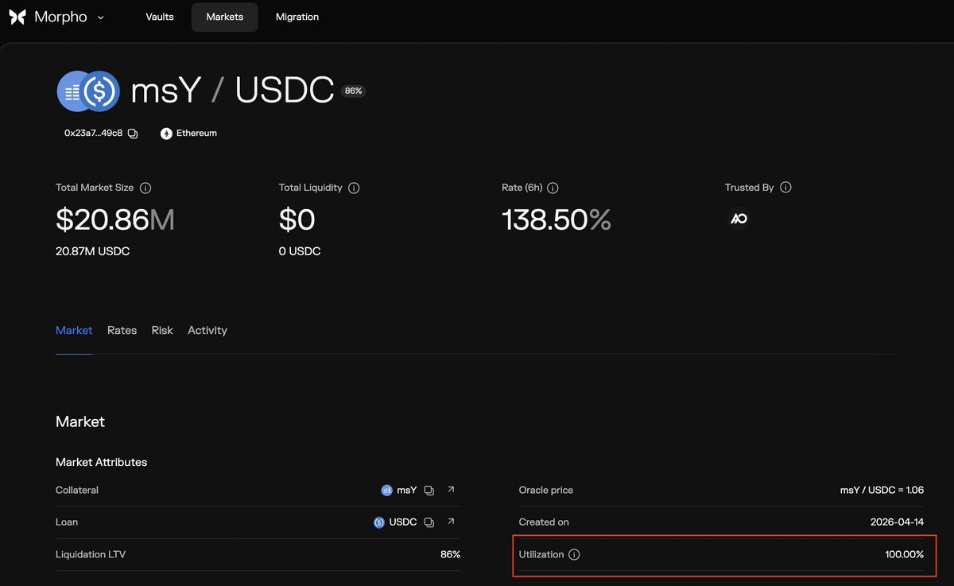This screenshot has width=954, height=586.
Task: Click the 100.00% utilization value
Action: [905, 554]
